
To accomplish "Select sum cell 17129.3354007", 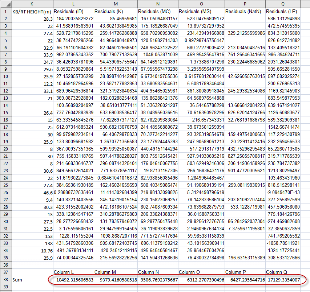I will (283, 280).
